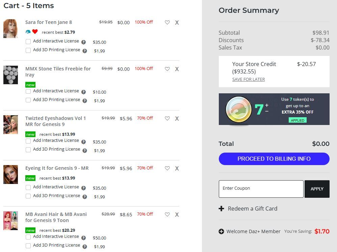Check 3D Printing License for Twizted Eyeshadows
The image size is (337, 252).
28,150
